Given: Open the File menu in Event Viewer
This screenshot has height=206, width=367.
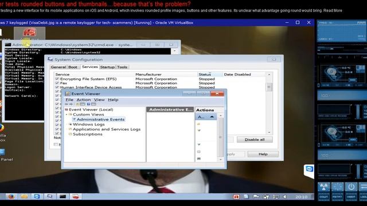Looking at the screenshot, I should click(x=69, y=100).
